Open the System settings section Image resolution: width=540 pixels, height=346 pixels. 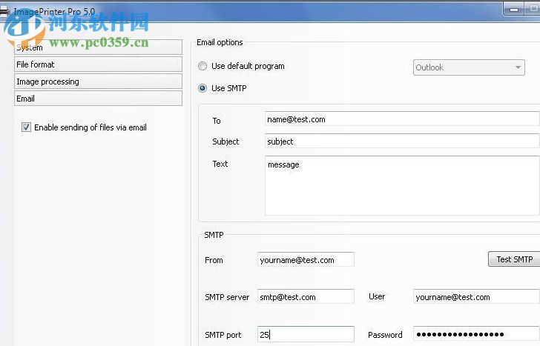coord(98,47)
